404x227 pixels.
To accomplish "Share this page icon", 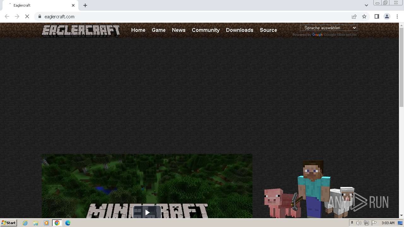I will pyautogui.click(x=354, y=16).
